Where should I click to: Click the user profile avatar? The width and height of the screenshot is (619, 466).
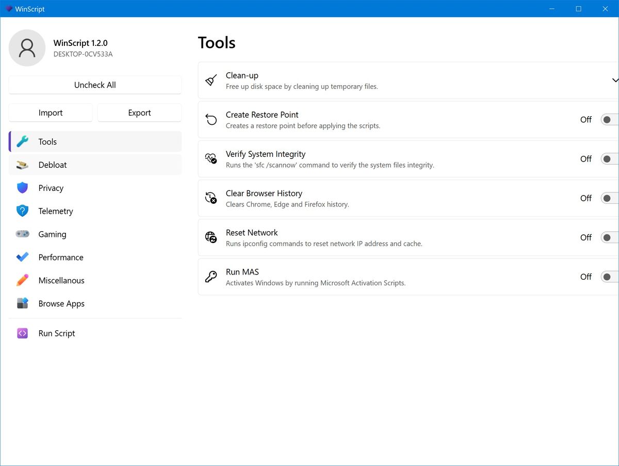tap(27, 48)
